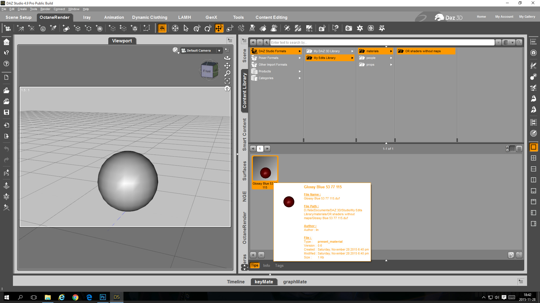The width and height of the screenshot is (540, 303).
Task: Toggle list view in content browser
Action: click(519, 149)
